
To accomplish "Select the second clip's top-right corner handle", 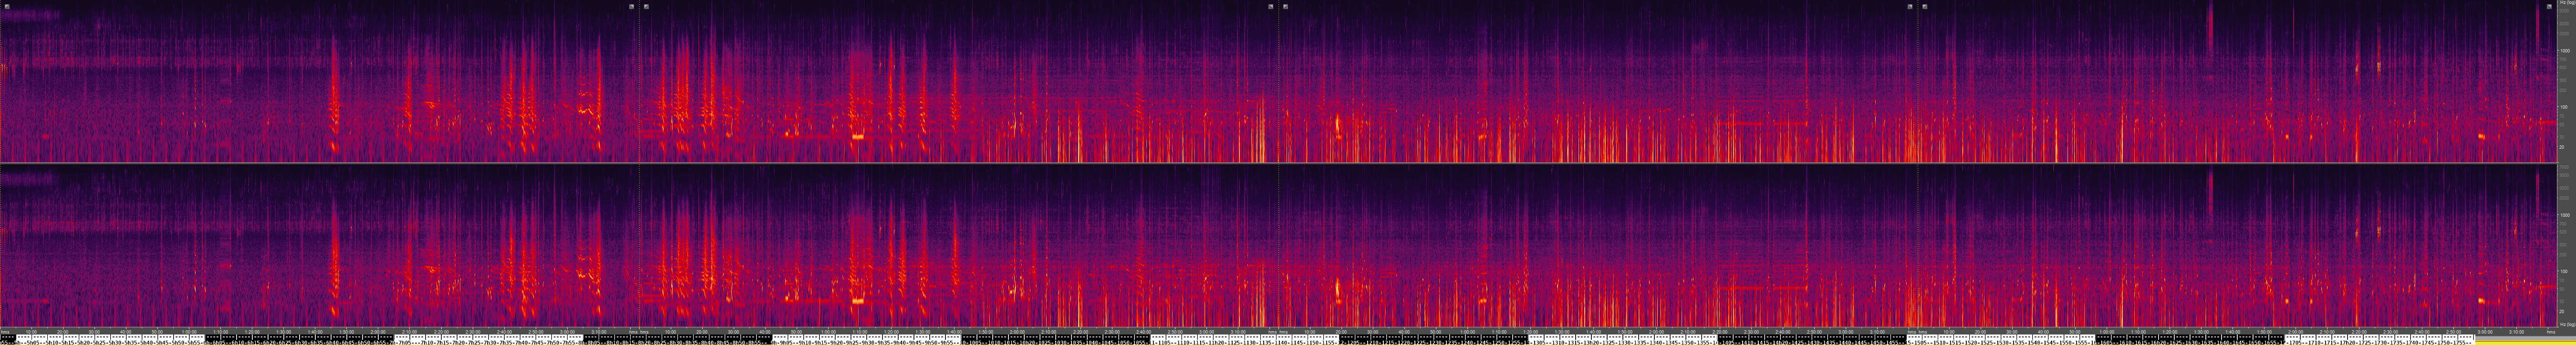I will (1271, 6).
